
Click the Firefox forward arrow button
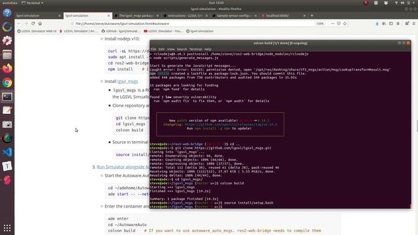point(26,23)
